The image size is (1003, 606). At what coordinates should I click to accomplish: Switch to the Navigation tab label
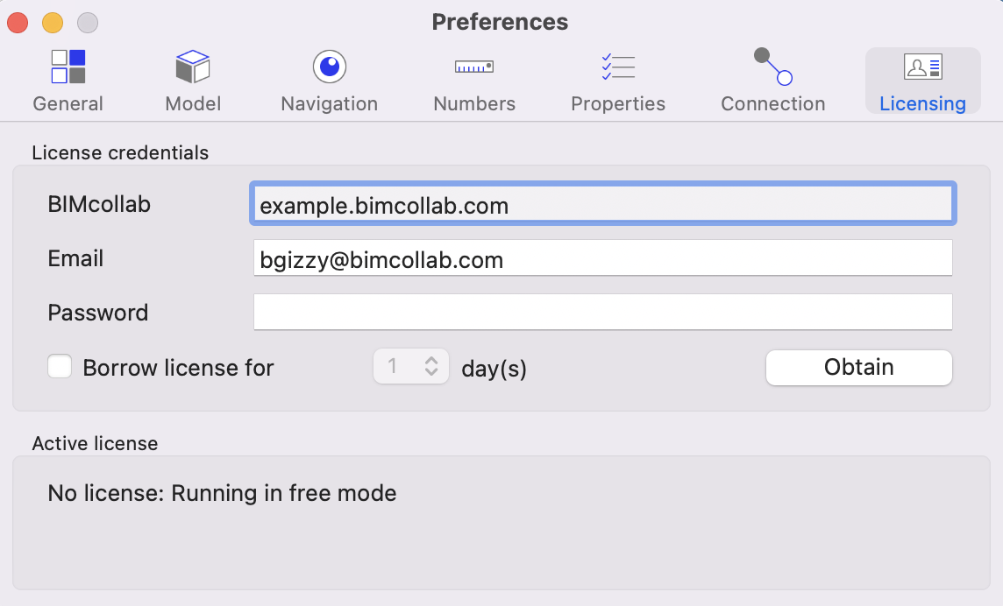[x=330, y=103]
